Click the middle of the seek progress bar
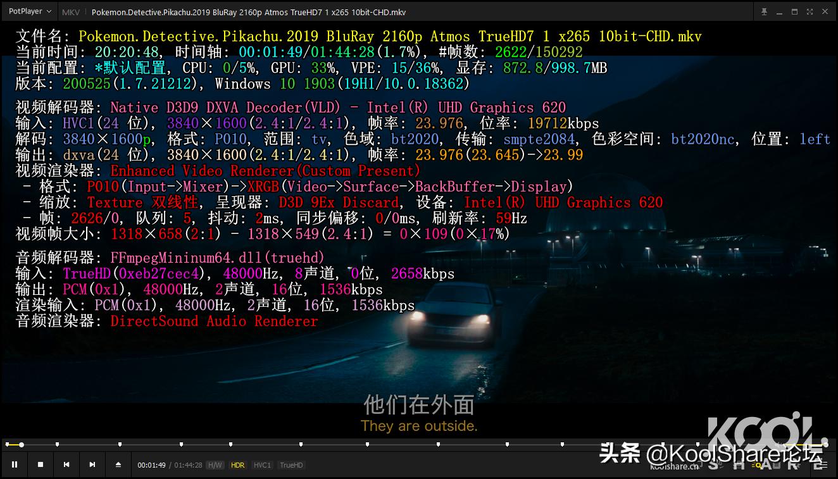Viewport: 838px width, 479px height. pos(419,445)
